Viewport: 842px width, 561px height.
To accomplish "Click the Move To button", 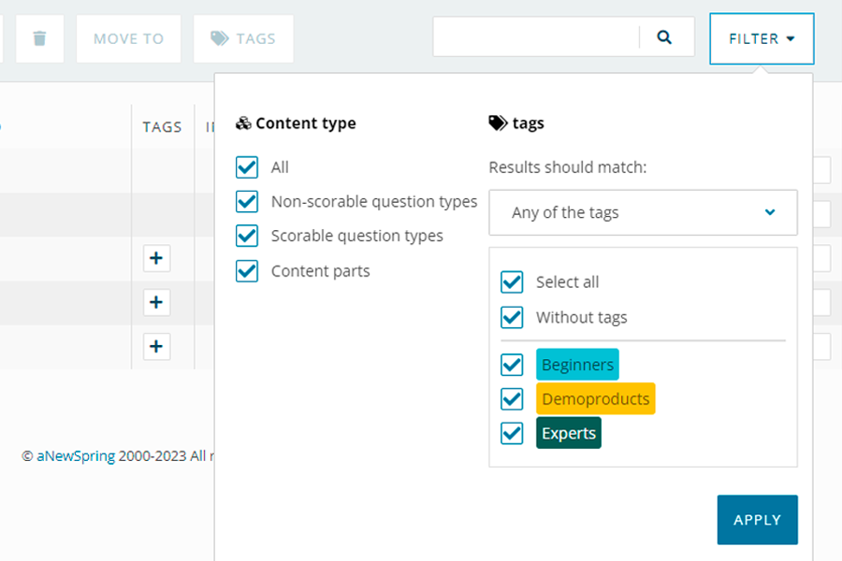I will (x=128, y=38).
